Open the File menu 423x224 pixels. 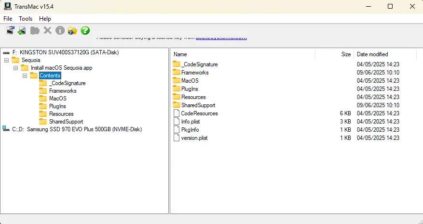click(x=8, y=19)
